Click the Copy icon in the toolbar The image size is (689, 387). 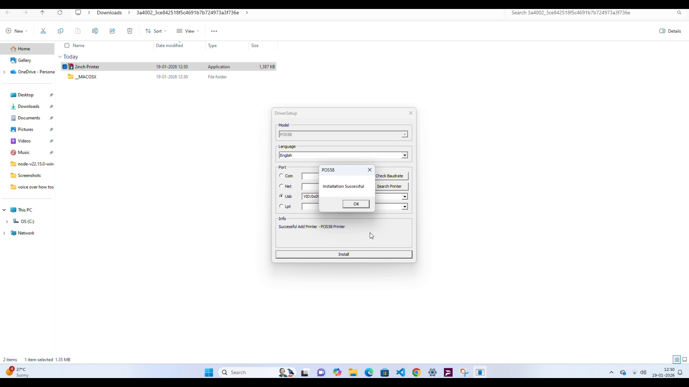(x=60, y=31)
